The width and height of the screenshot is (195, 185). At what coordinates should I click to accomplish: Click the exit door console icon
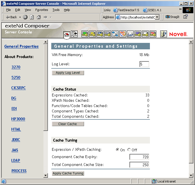pyautogui.click(x=74, y=34)
